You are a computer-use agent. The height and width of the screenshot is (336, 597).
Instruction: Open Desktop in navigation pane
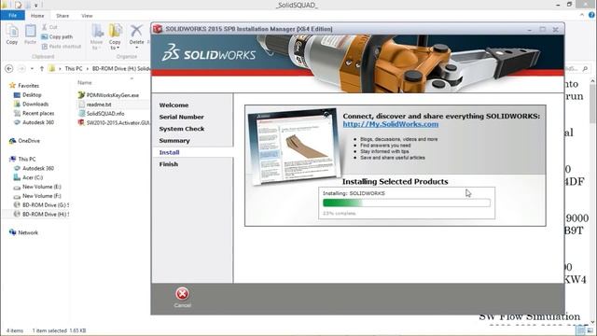point(27,95)
